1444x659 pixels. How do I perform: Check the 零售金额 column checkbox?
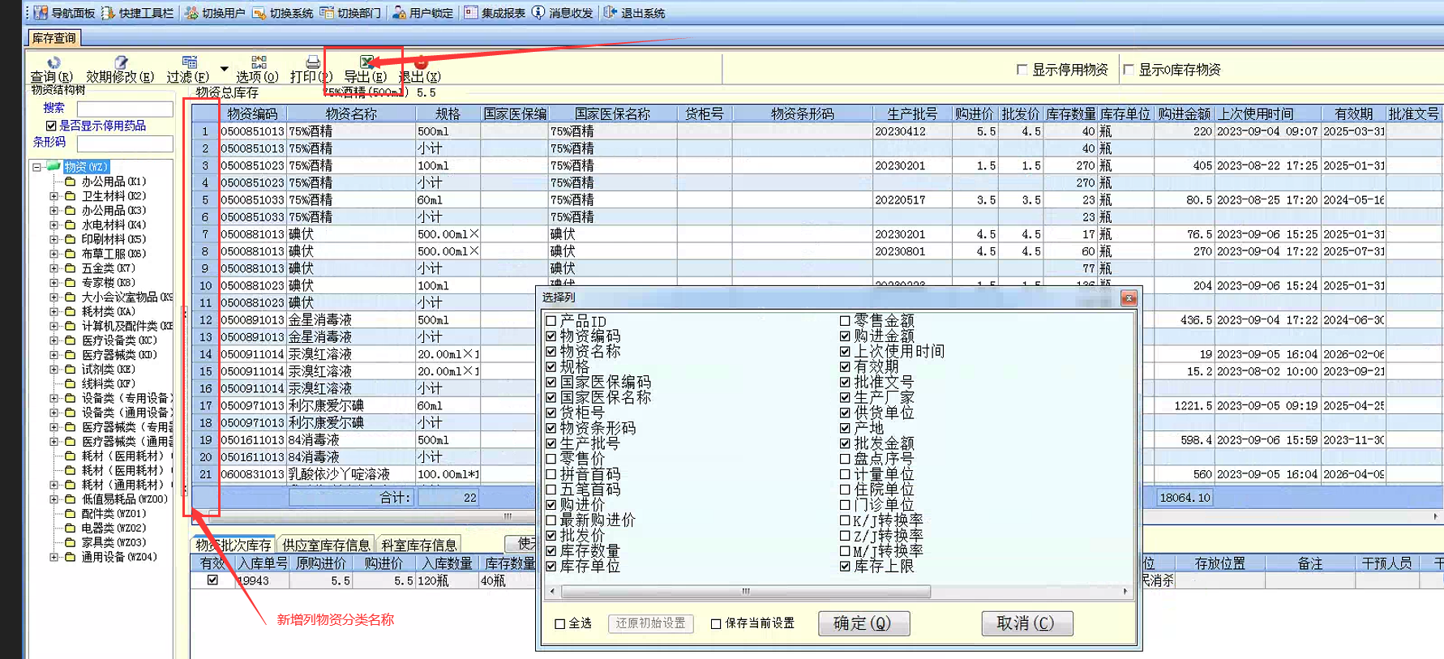pos(845,321)
